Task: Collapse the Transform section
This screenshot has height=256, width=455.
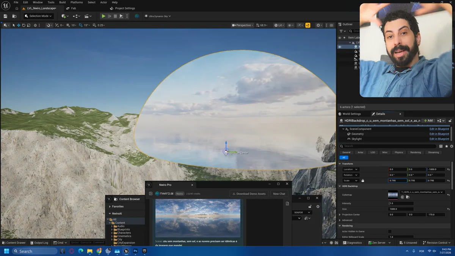Action: click(340, 164)
